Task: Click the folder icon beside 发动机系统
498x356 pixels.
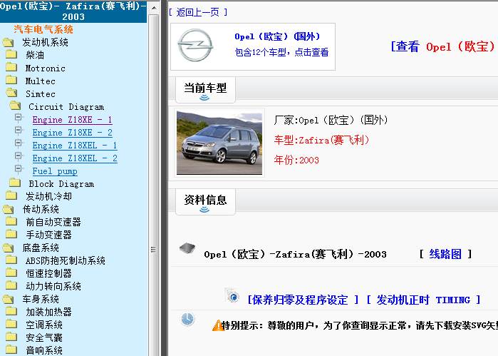Action: (x=9, y=42)
